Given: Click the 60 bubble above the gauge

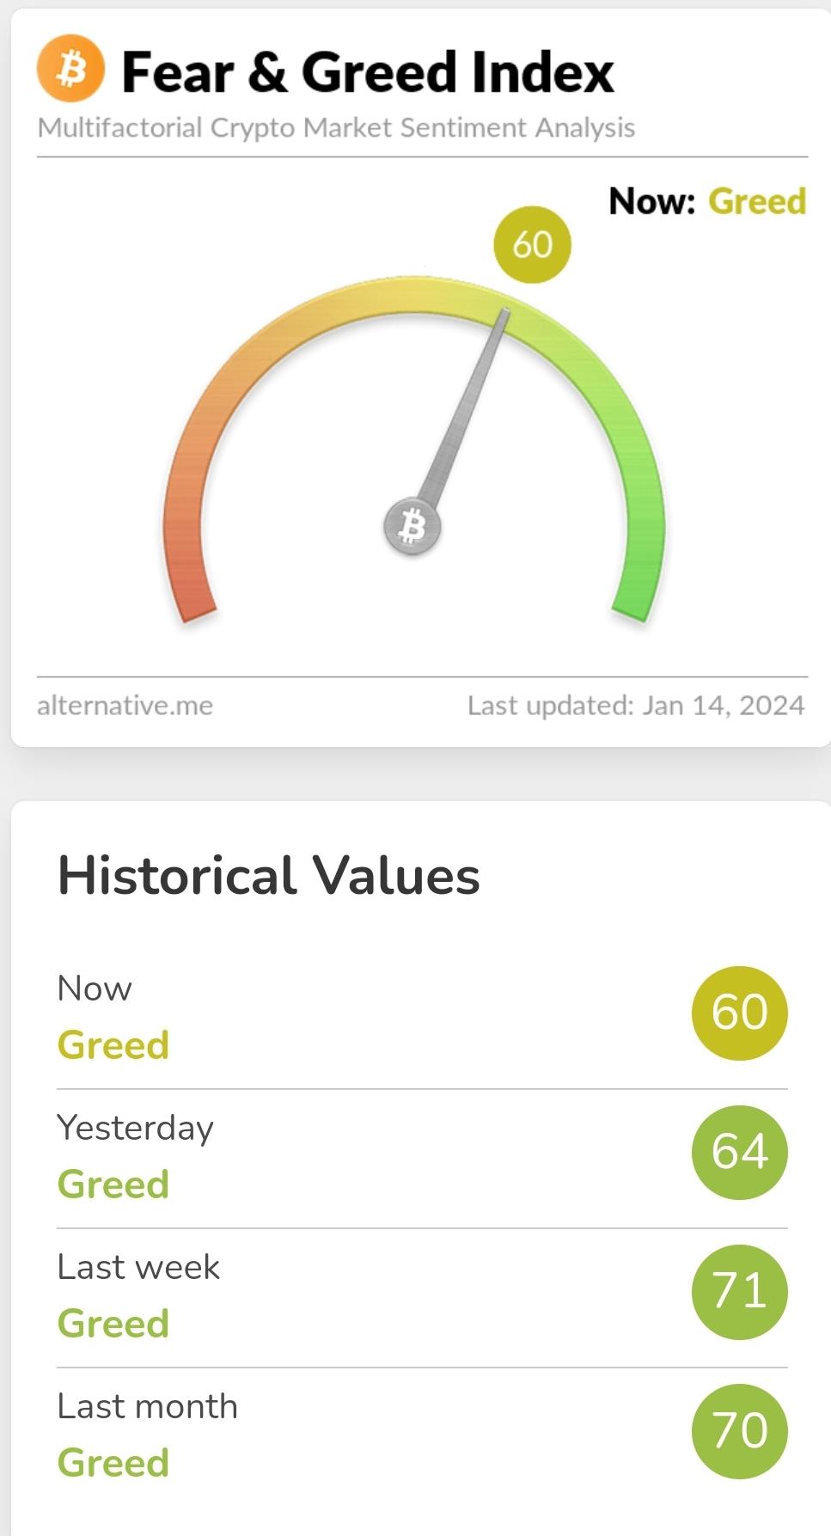Looking at the screenshot, I should coord(532,245).
